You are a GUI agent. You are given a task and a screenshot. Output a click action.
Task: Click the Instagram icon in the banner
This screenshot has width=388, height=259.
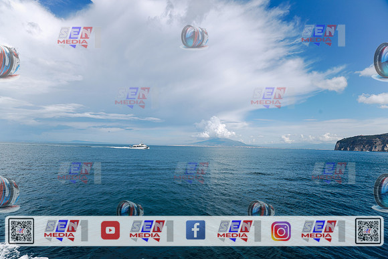click(x=281, y=231)
